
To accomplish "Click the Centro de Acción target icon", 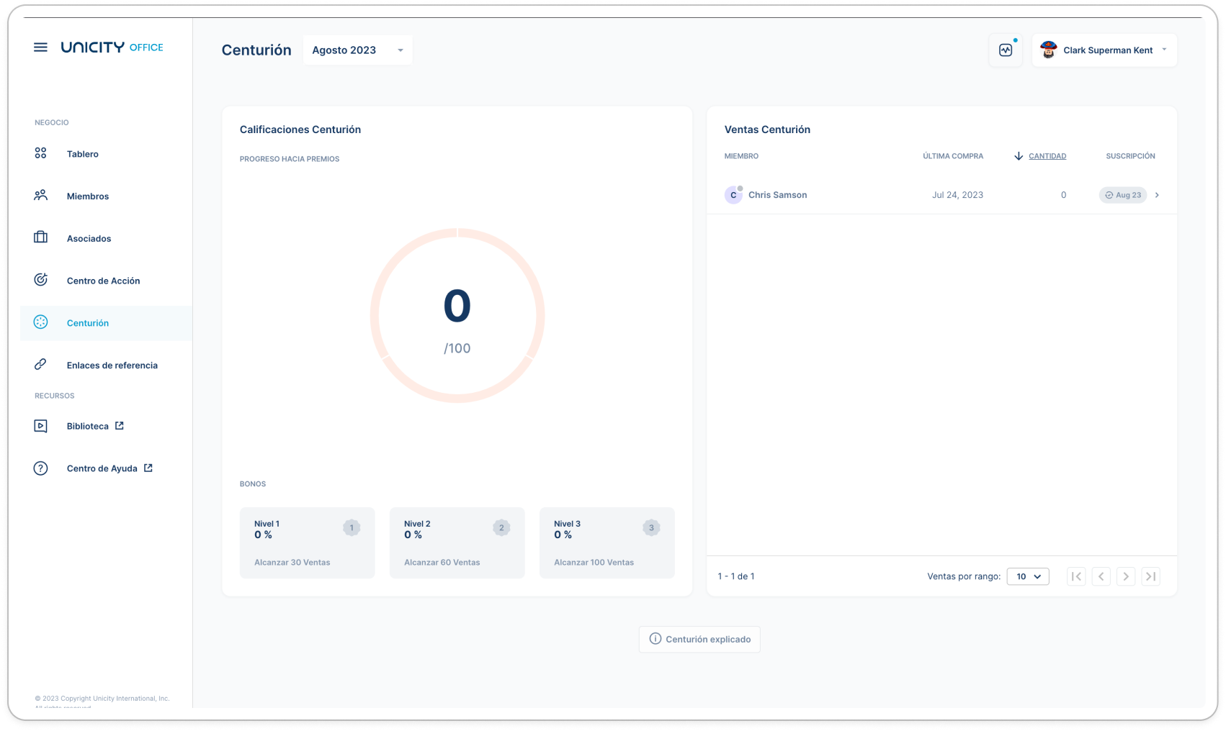I will [x=40, y=280].
